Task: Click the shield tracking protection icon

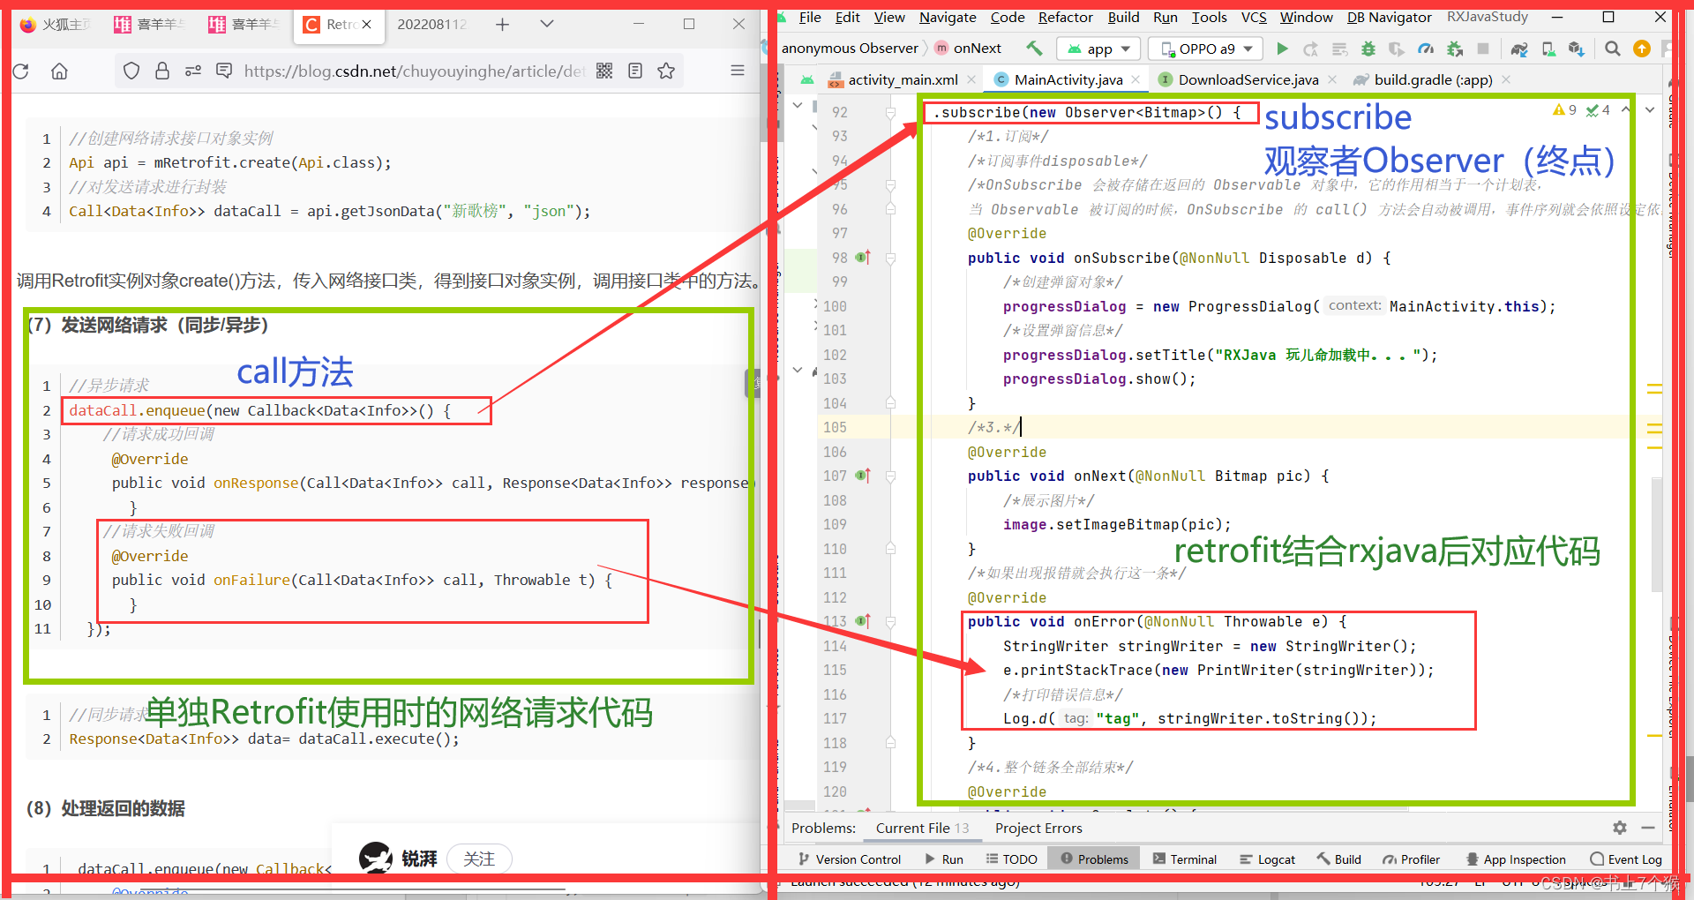Action: pos(131,71)
